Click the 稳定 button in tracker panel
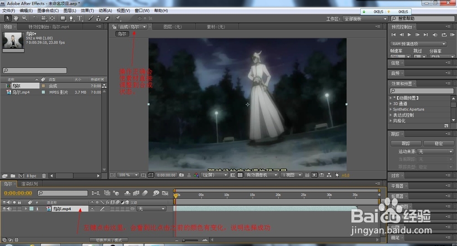The width and height of the screenshot is (457, 246). 439,144
